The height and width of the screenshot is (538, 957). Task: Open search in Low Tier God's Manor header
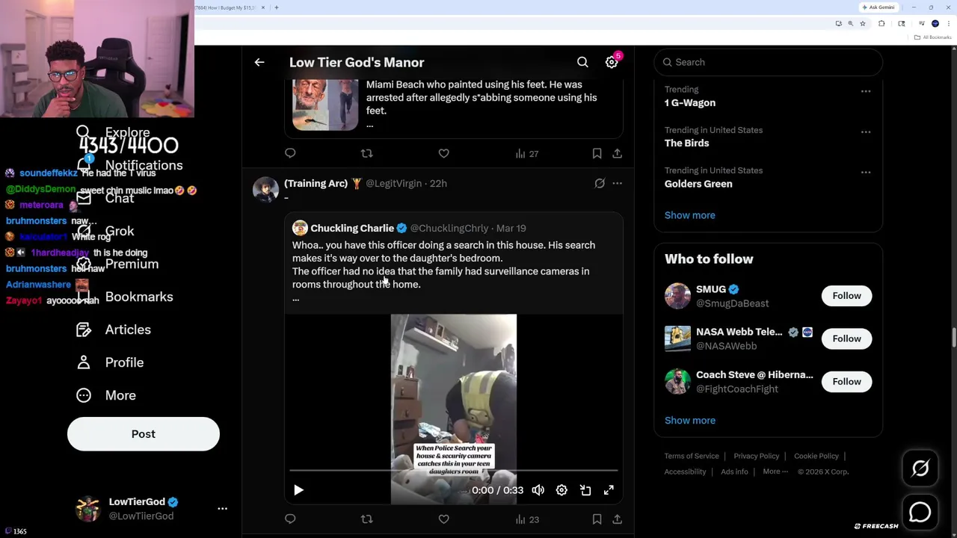[x=582, y=63]
